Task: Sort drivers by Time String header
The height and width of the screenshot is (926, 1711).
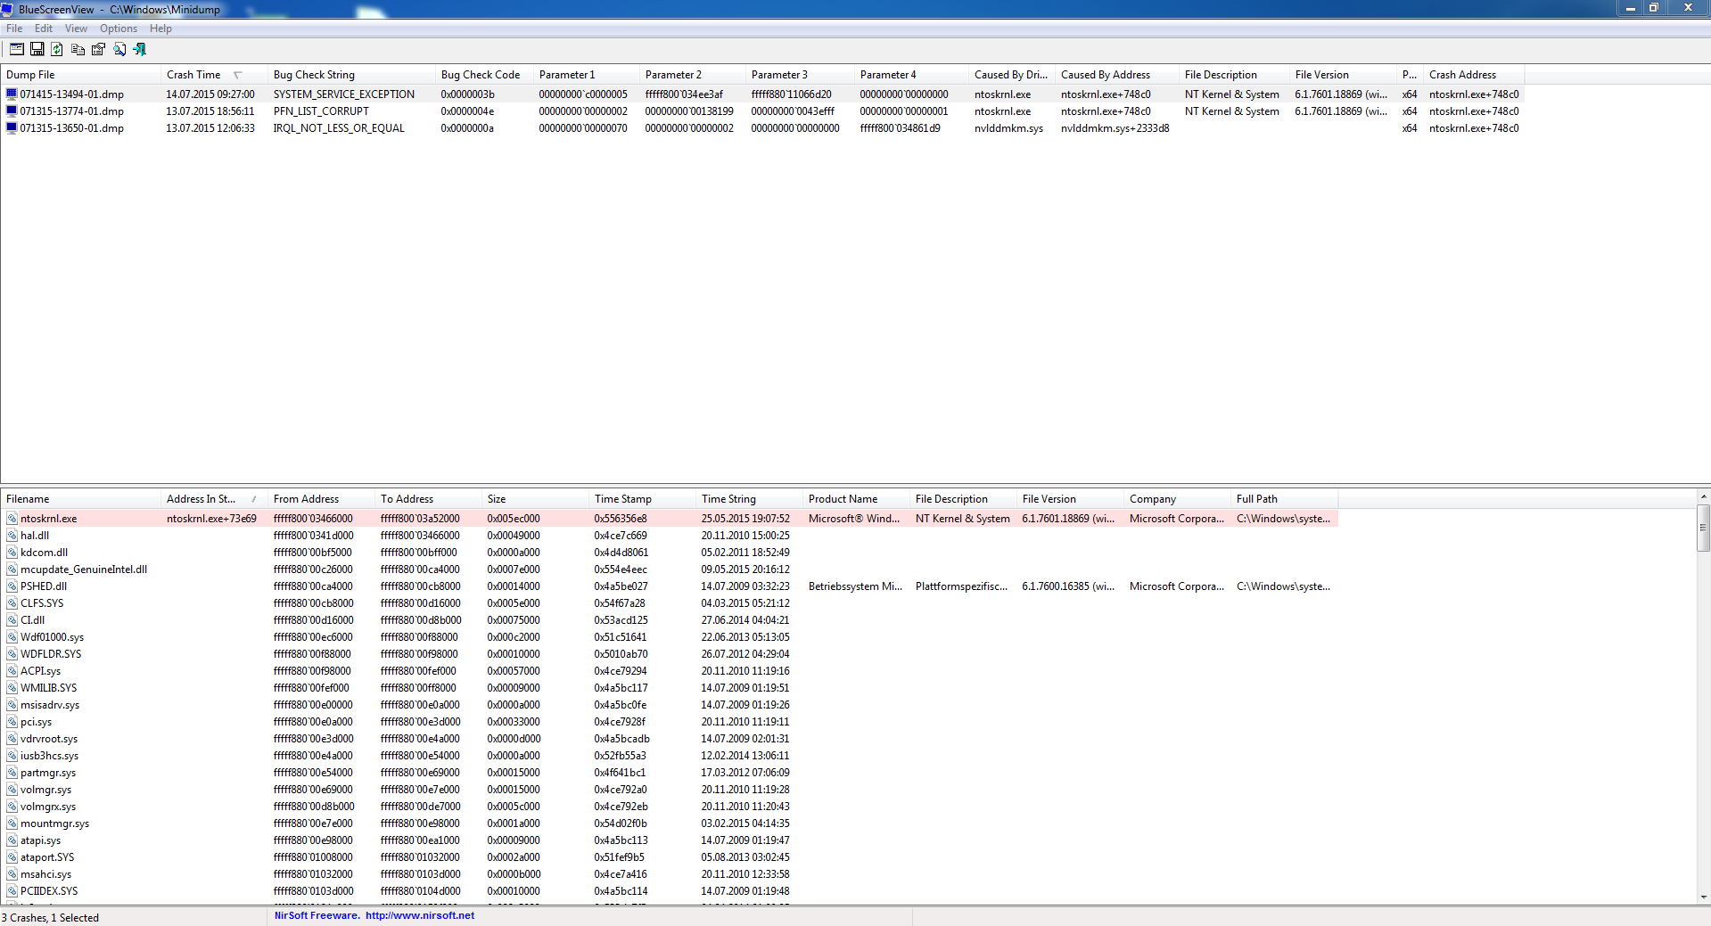Action: point(749,499)
